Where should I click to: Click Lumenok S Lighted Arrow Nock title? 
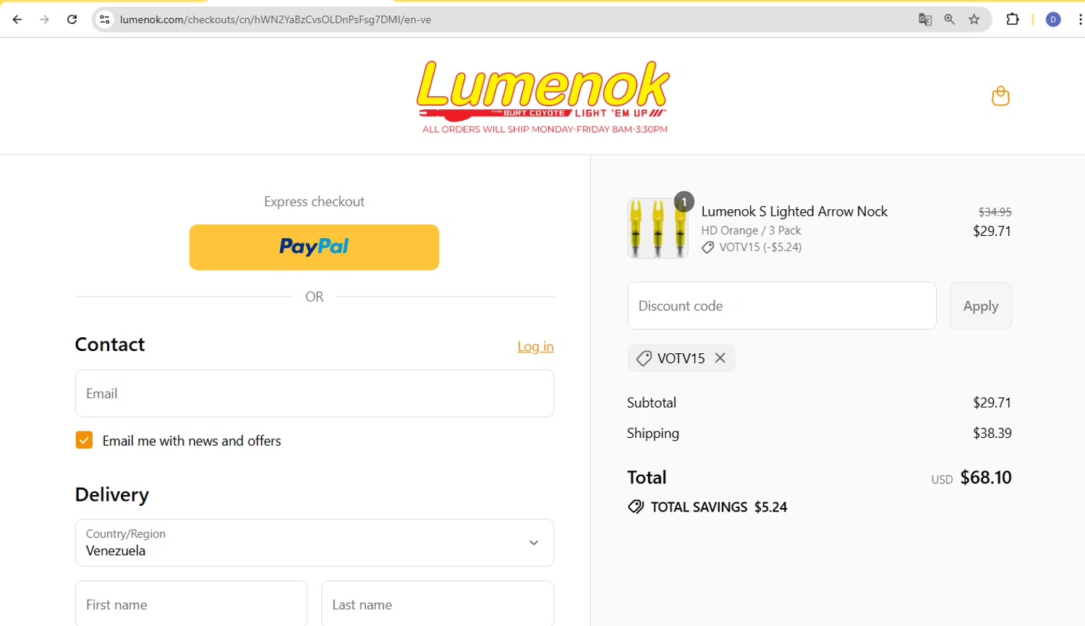[x=794, y=211]
